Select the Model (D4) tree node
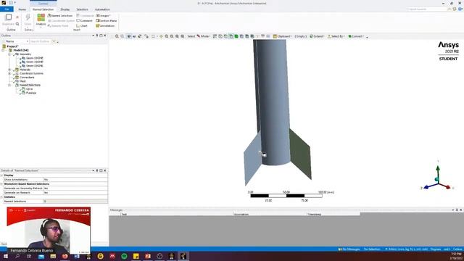The image size is (464, 261). (x=21, y=50)
